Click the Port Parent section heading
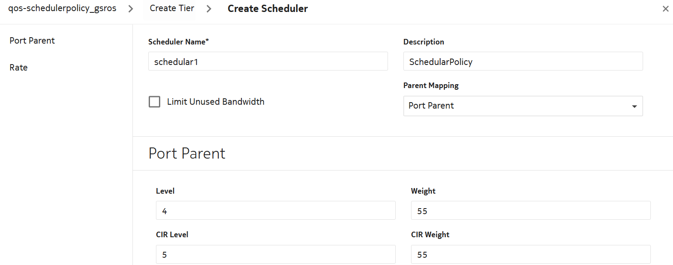Image resolution: width=673 pixels, height=265 pixels. pyautogui.click(x=187, y=153)
